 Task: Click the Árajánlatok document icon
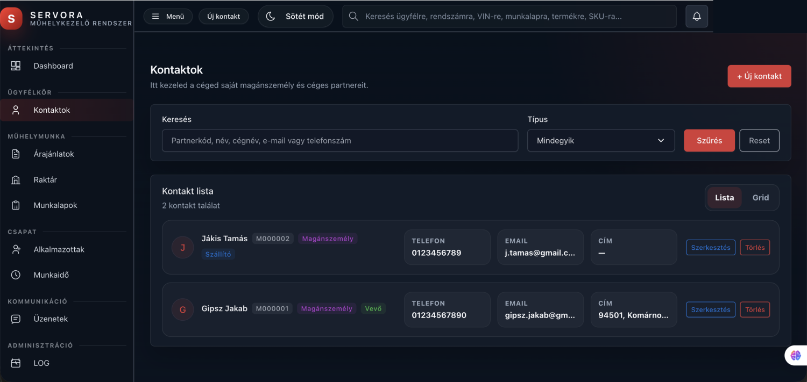point(16,154)
